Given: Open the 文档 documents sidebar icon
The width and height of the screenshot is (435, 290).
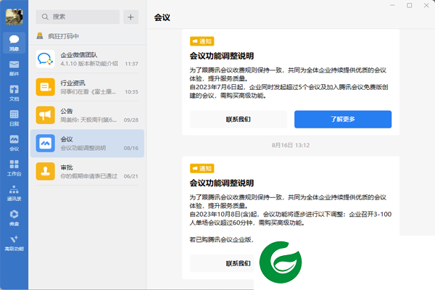Looking at the screenshot, I should 14,93.
